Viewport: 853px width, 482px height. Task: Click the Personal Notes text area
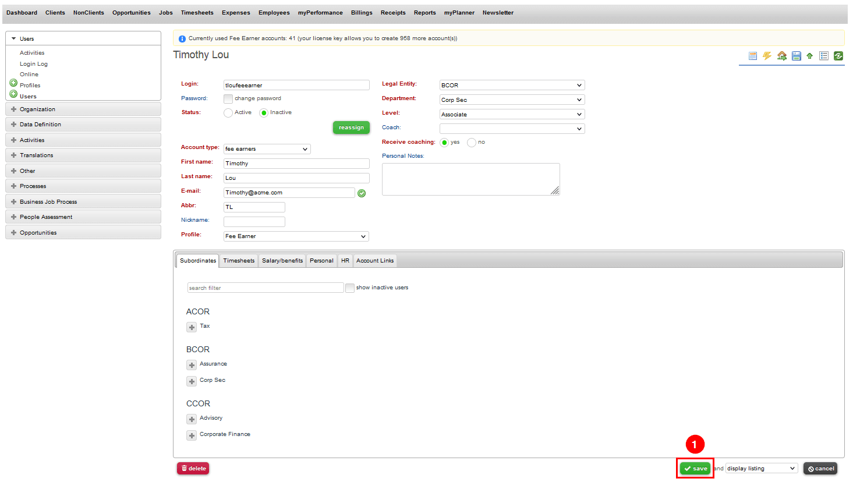click(x=470, y=179)
